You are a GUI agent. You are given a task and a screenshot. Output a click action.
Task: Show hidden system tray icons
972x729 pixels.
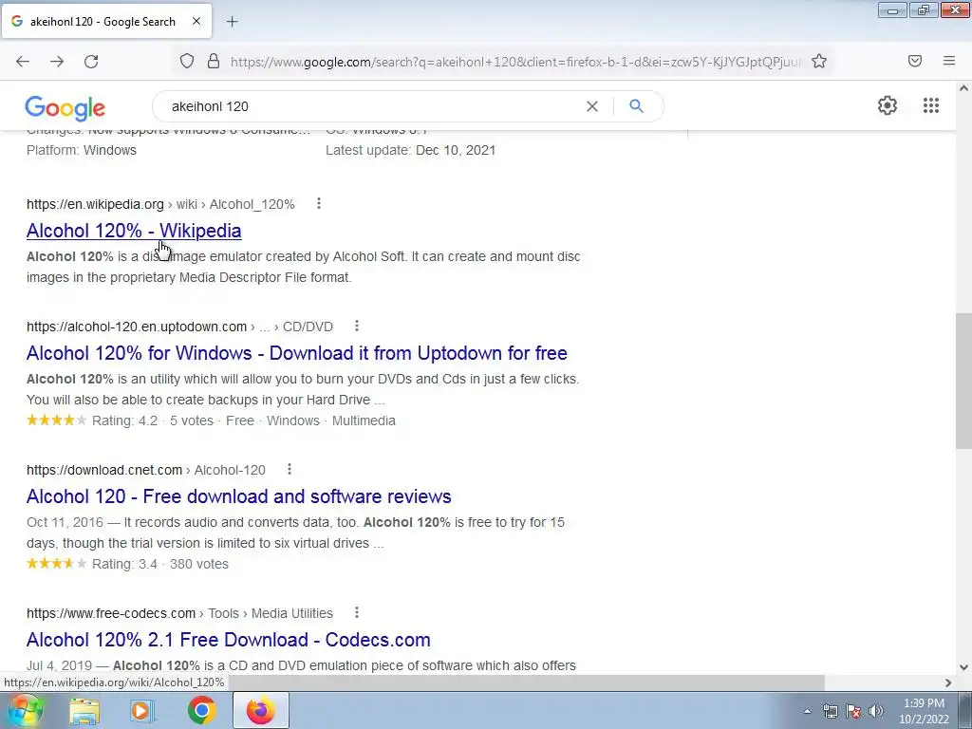807,711
